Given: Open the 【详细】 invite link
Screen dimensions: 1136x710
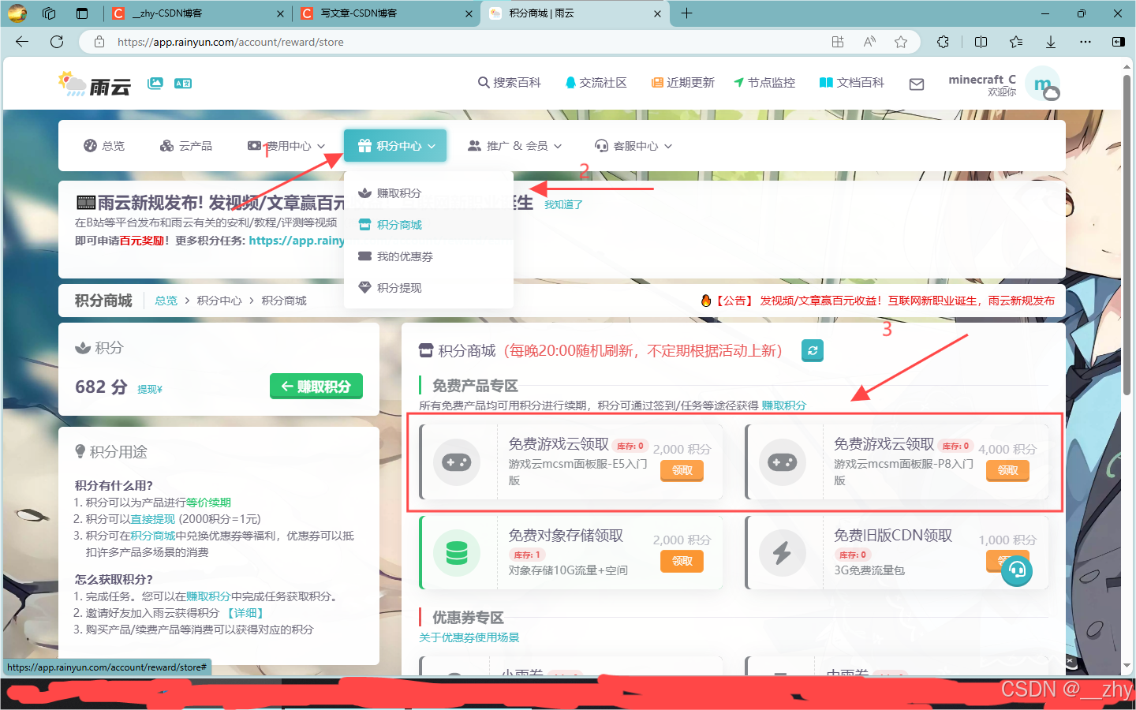Looking at the screenshot, I should pos(245,613).
